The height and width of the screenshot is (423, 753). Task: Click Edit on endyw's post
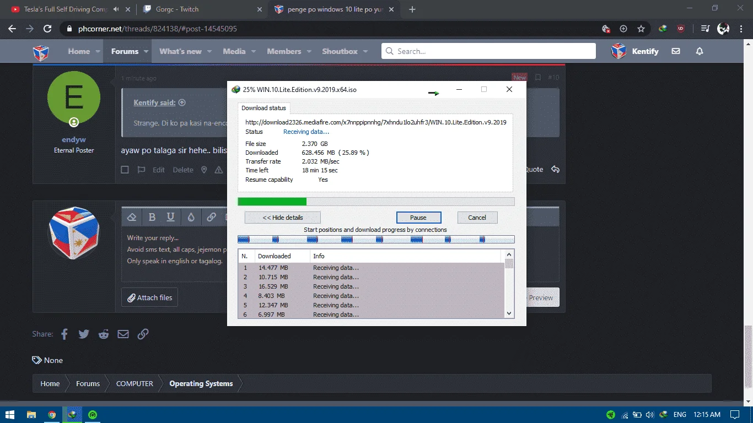(x=159, y=170)
